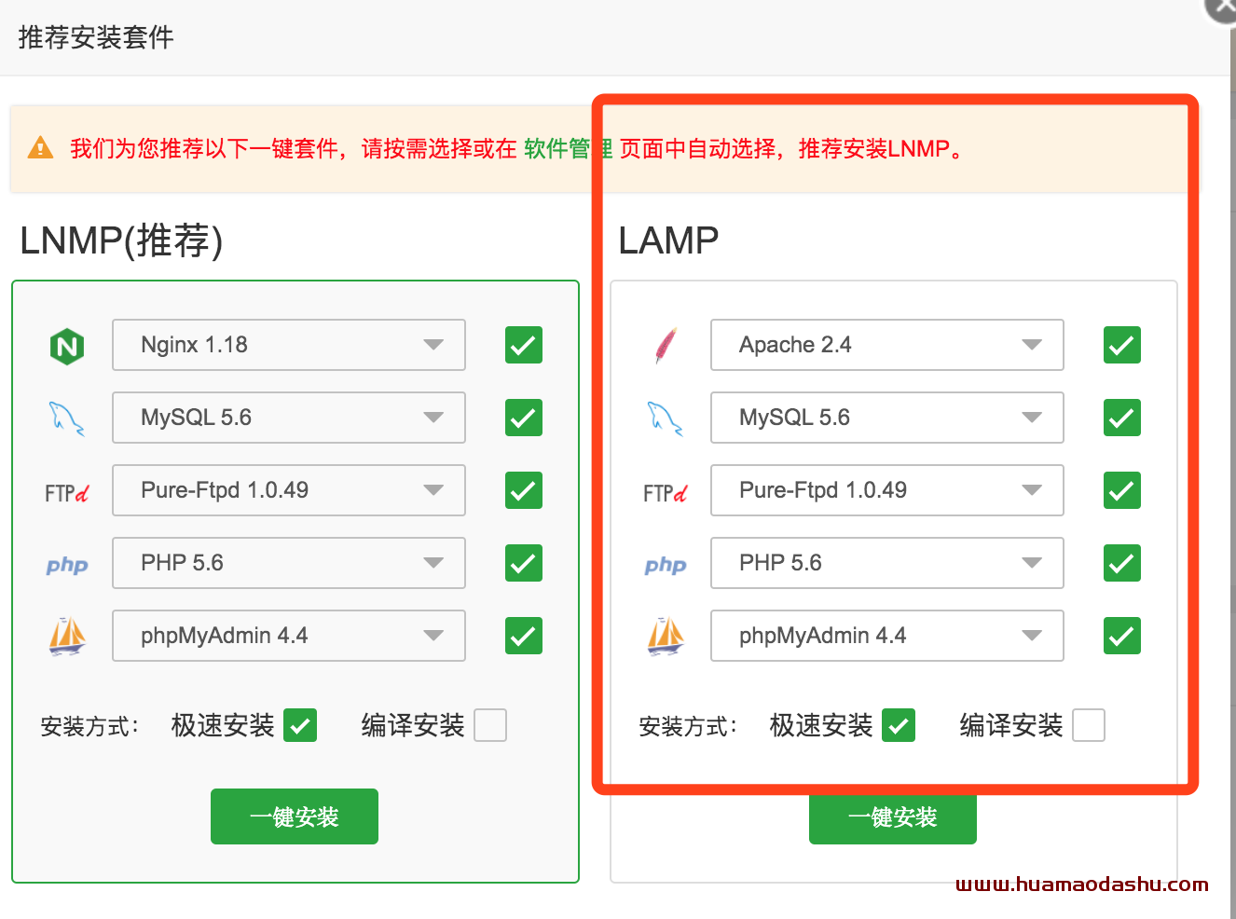Click the phpMyAdmin sailboat icon in LNMP
Viewport: 1236px width, 919px height.
pos(67,636)
